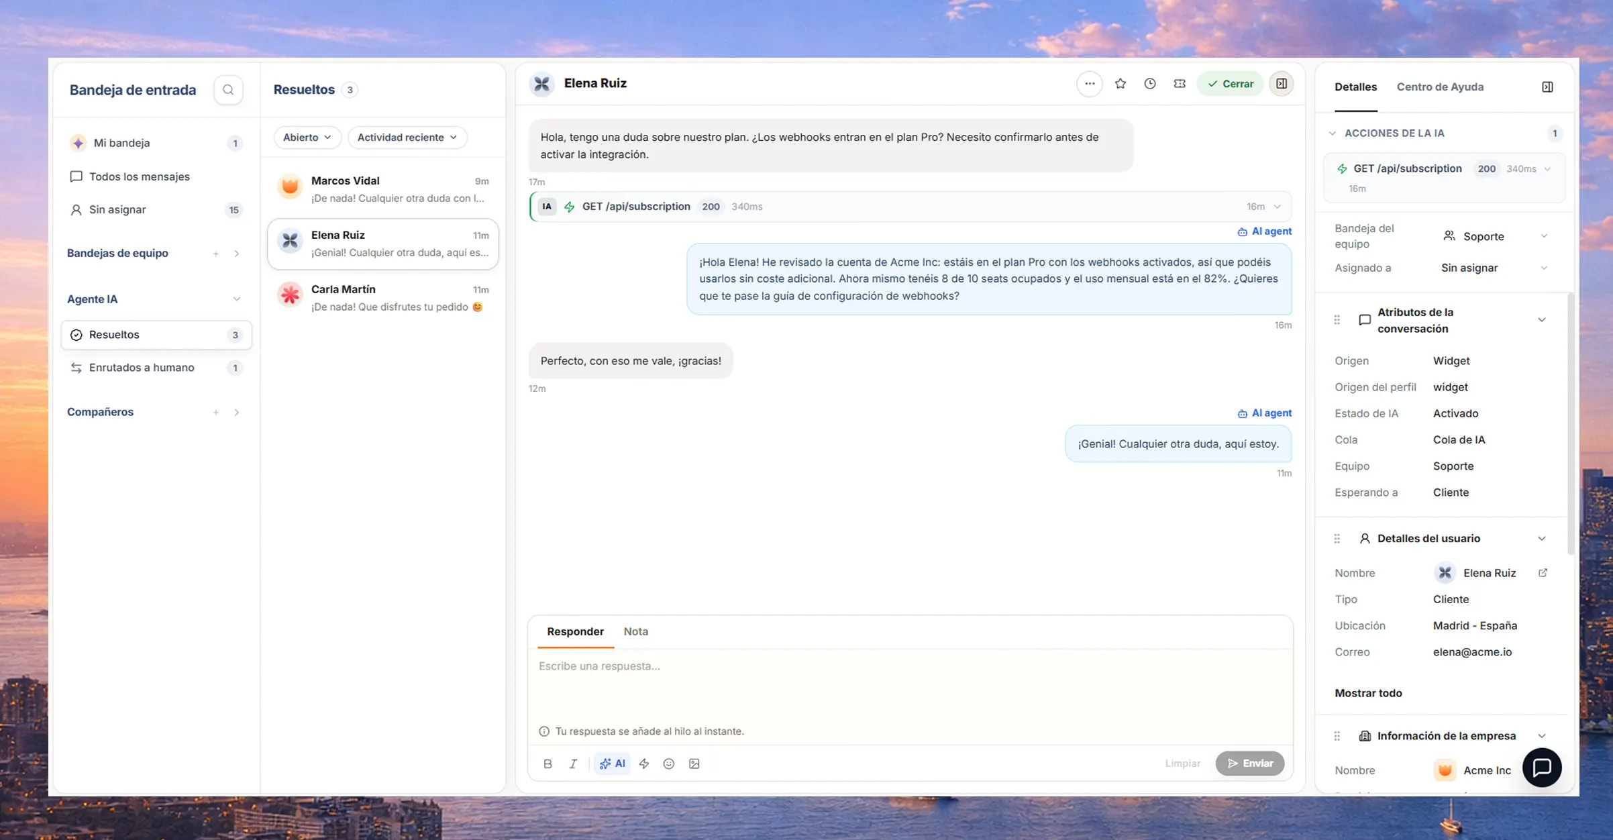This screenshot has height=840, width=1613.
Task: Select the Nota tab
Action: click(635, 632)
